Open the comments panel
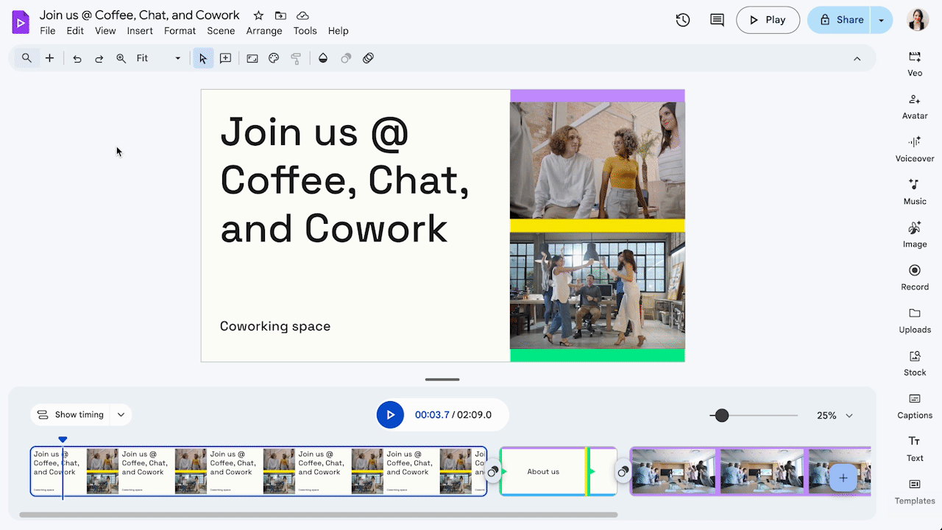942x530 pixels. click(x=716, y=20)
